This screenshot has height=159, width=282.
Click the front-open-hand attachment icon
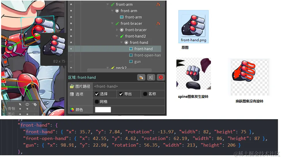(x=131, y=55)
